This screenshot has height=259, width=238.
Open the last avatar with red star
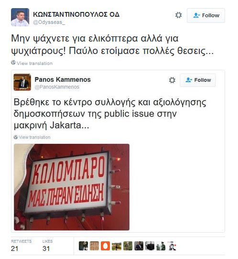[172, 246]
